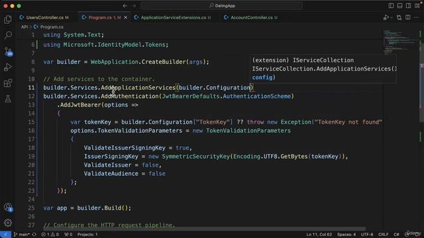Open the Testing flask view
This screenshot has height=238, width=424.
click(8, 99)
